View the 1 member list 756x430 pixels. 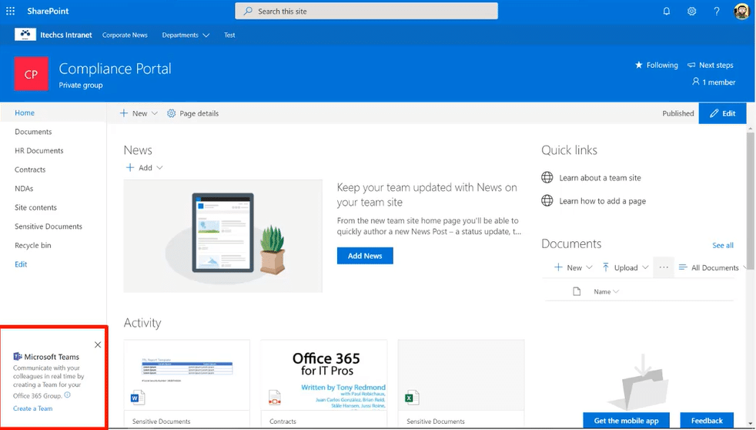[x=713, y=82]
